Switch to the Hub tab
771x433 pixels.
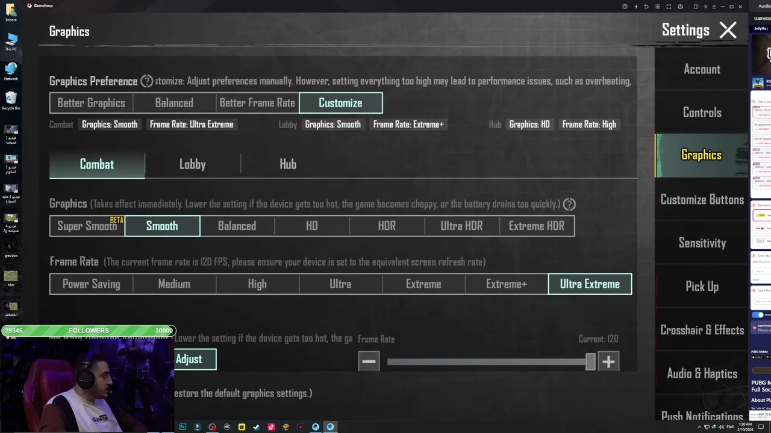pyautogui.click(x=288, y=165)
